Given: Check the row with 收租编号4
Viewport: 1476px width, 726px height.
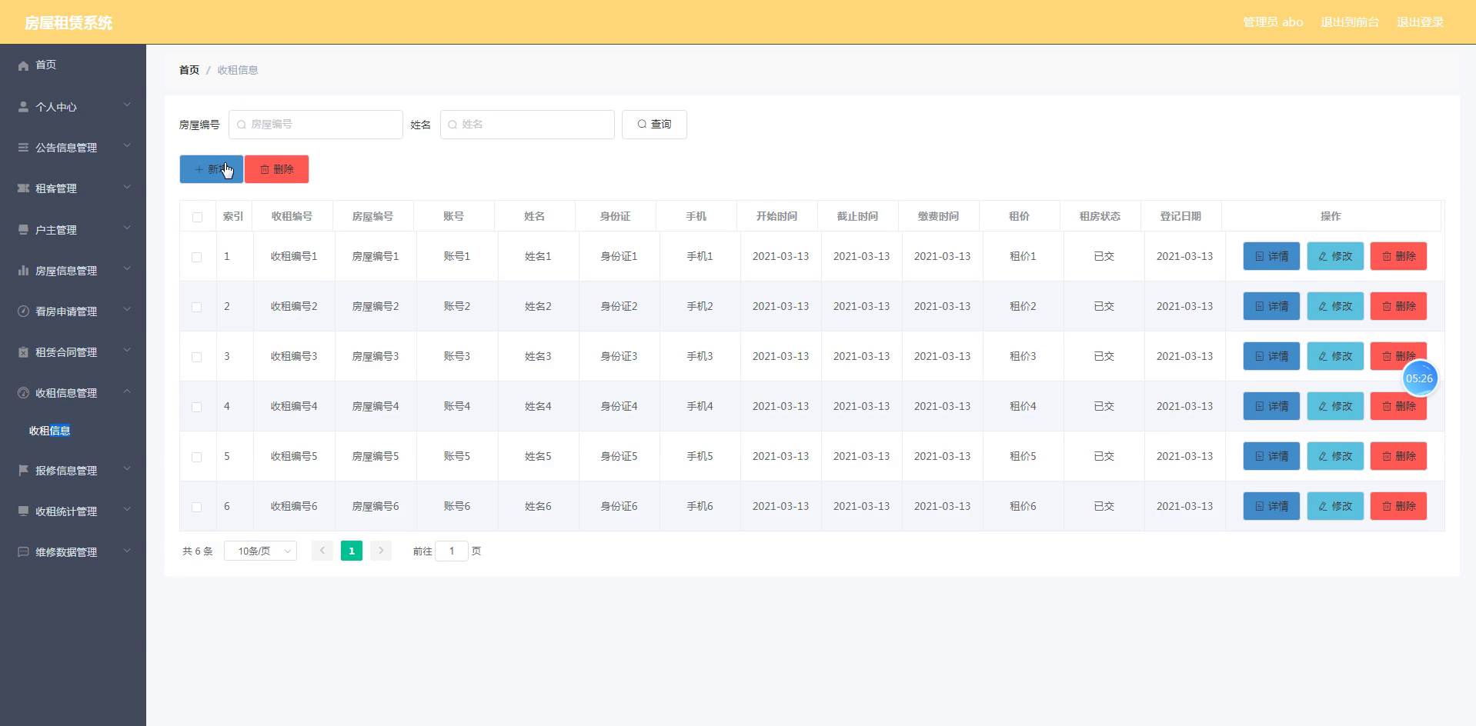Looking at the screenshot, I should [x=197, y=407].
